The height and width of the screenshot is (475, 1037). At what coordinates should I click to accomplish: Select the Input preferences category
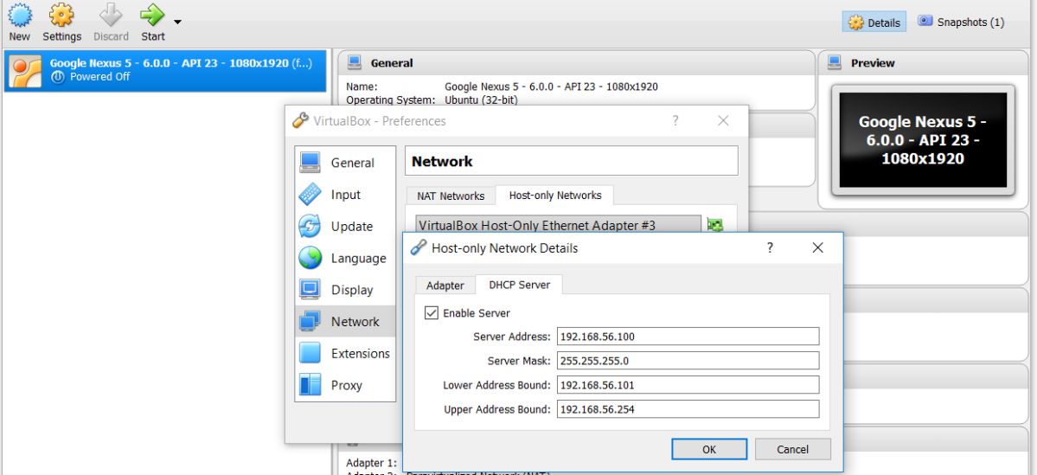click(345, 195)
